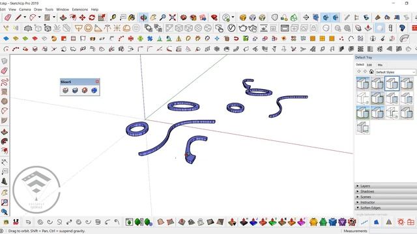Select the Pan hand tool
Screen dimensions: 417x234
point(153,18)
